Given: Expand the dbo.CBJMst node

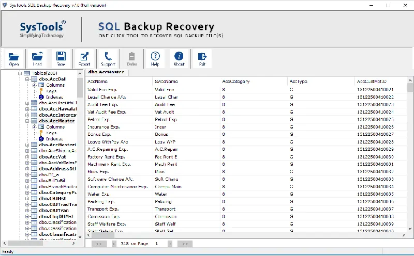Looking at the screenshot, I should pos(27,199).
